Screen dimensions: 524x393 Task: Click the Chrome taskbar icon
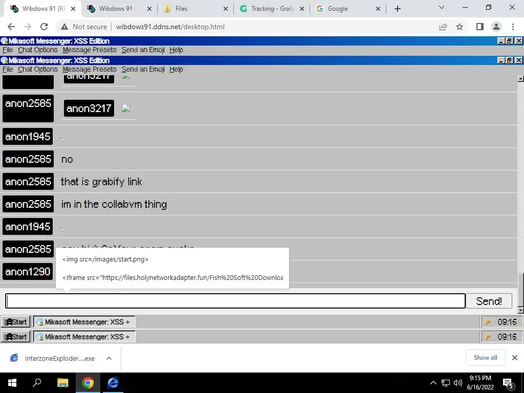point(88,383)
